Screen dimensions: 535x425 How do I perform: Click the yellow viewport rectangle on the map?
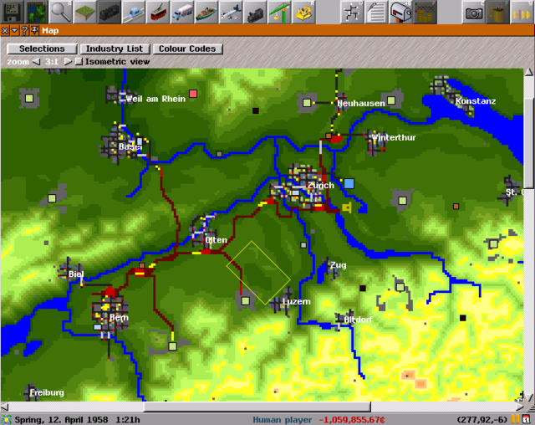click(x=258, y=273)
